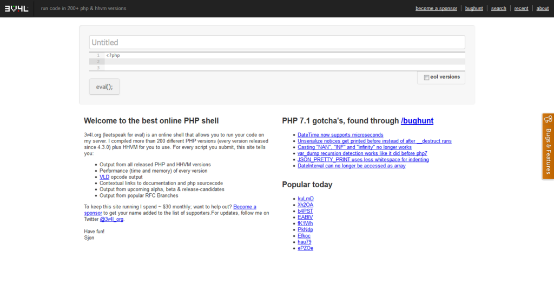The width and height of the screenshot is (554, 292).
Task: Open JSON_PRETTY_PRINT whitespace link
Action: tap(363, 159)
